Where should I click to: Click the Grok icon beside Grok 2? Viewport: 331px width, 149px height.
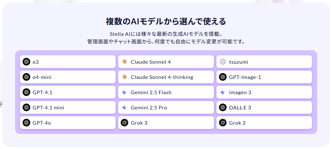[x=223, y=123]
